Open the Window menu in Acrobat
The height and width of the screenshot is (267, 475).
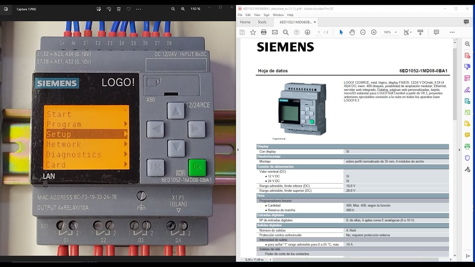click(x=278, y=15)
